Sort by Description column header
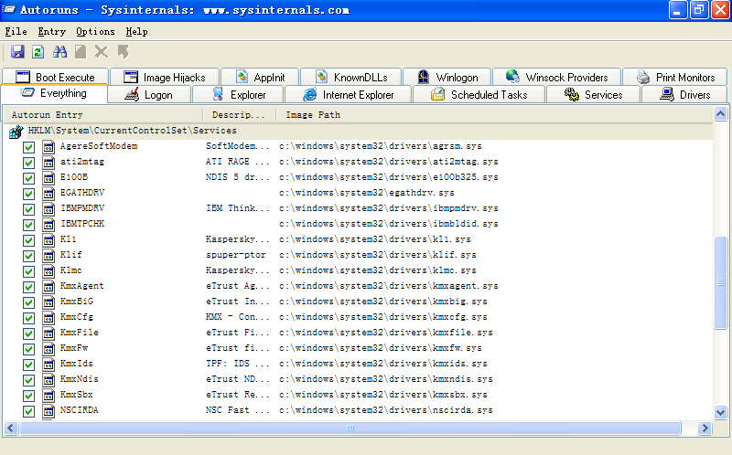 [x=240, y=115]
